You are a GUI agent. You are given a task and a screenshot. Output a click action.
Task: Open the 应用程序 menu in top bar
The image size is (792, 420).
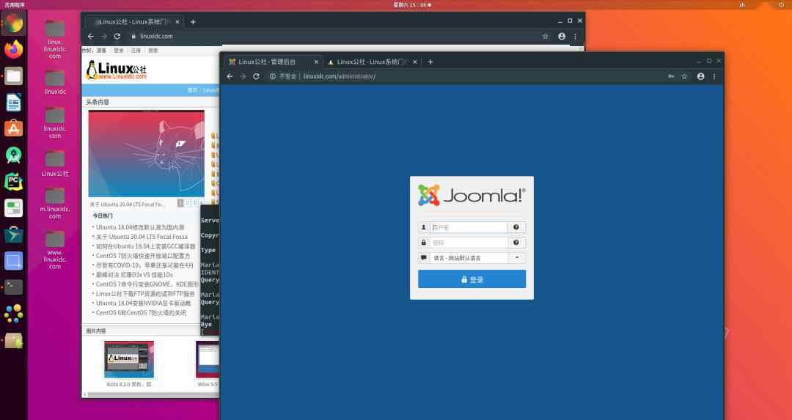(14, 4)
